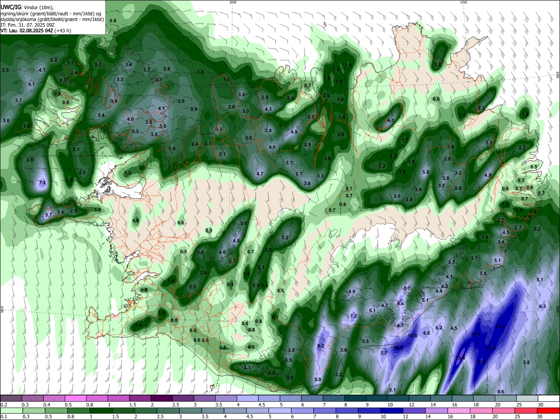
Task: Click the 20W longitude label at the top edge
Action: coord(233,2)
